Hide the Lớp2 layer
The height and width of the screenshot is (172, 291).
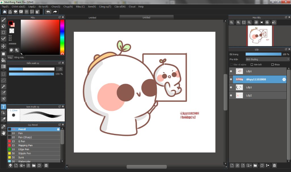point(231,96)
